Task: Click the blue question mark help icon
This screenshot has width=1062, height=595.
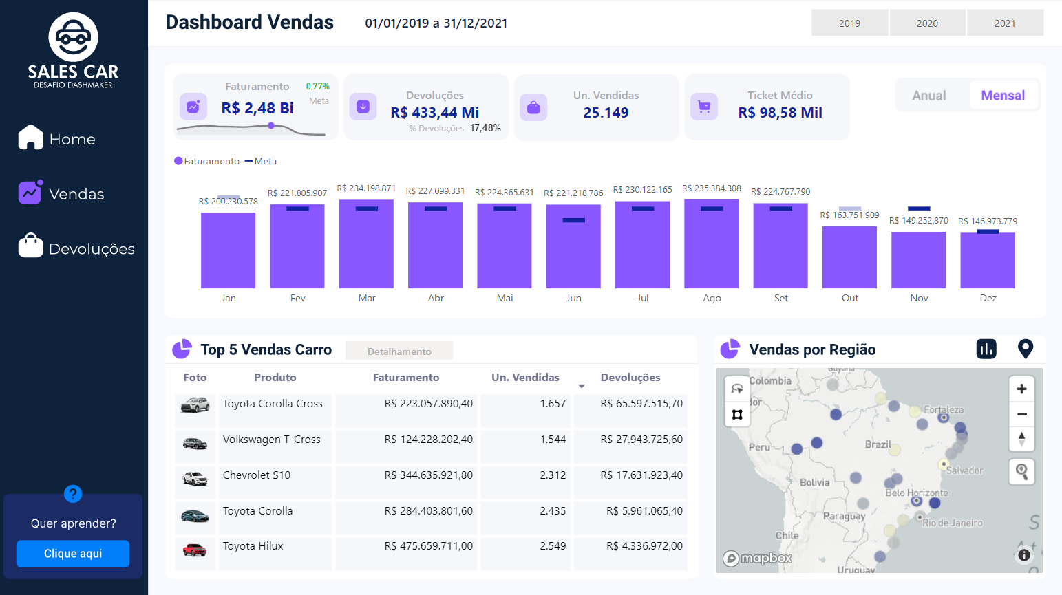Action: pos(73,494)
